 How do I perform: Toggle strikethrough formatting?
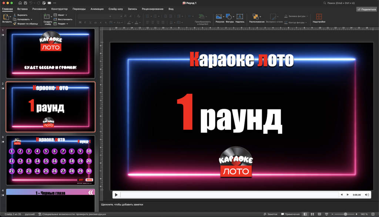(95, 23)
